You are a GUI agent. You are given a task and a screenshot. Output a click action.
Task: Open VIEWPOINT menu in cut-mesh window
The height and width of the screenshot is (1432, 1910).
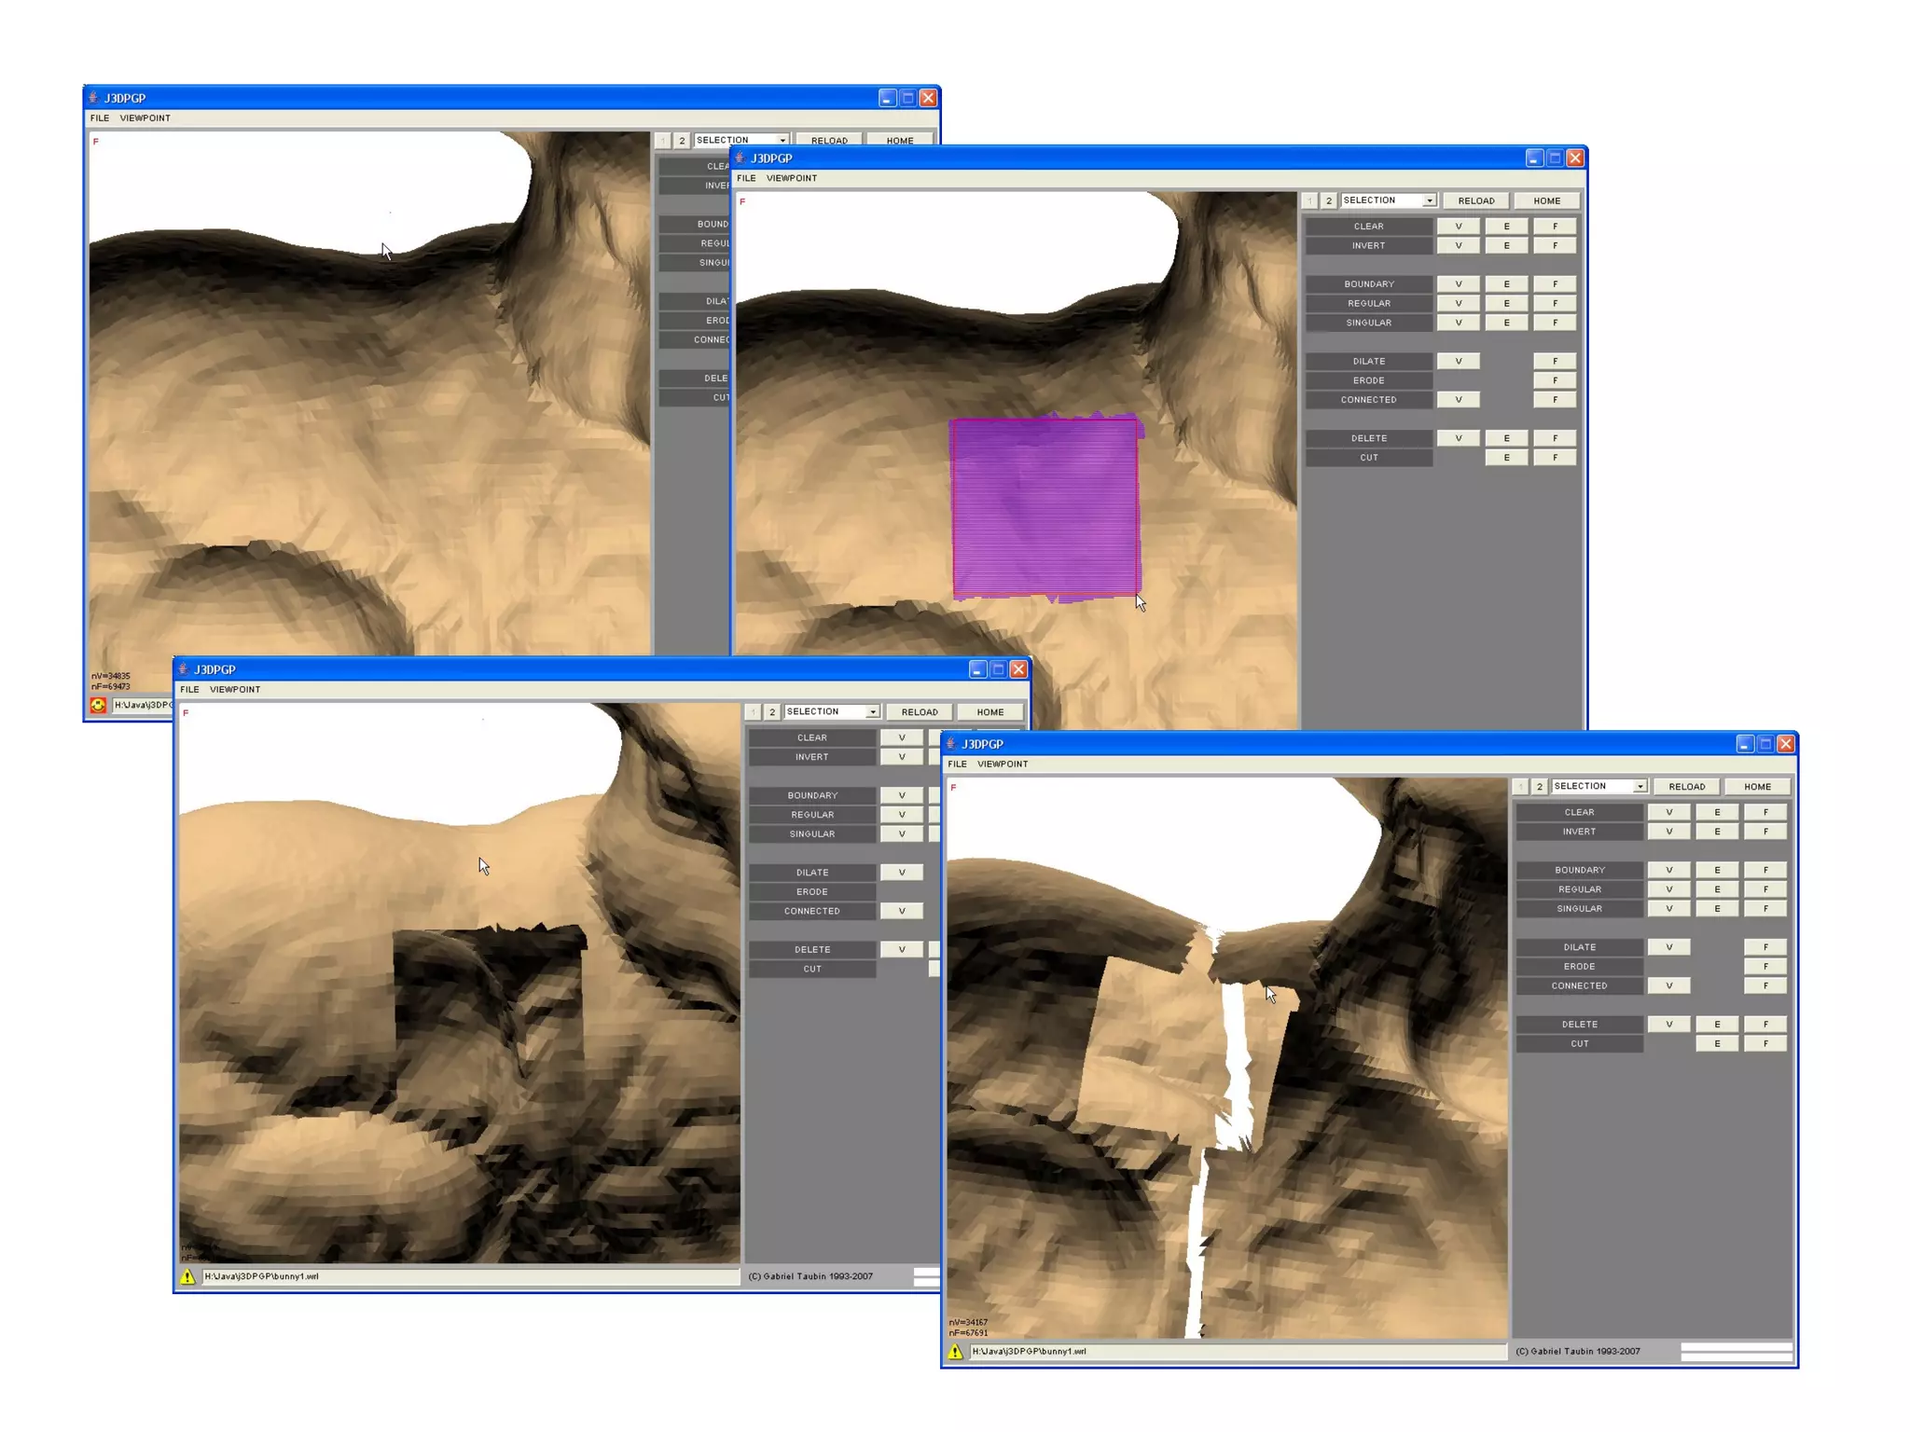[x=1003, y=764]
